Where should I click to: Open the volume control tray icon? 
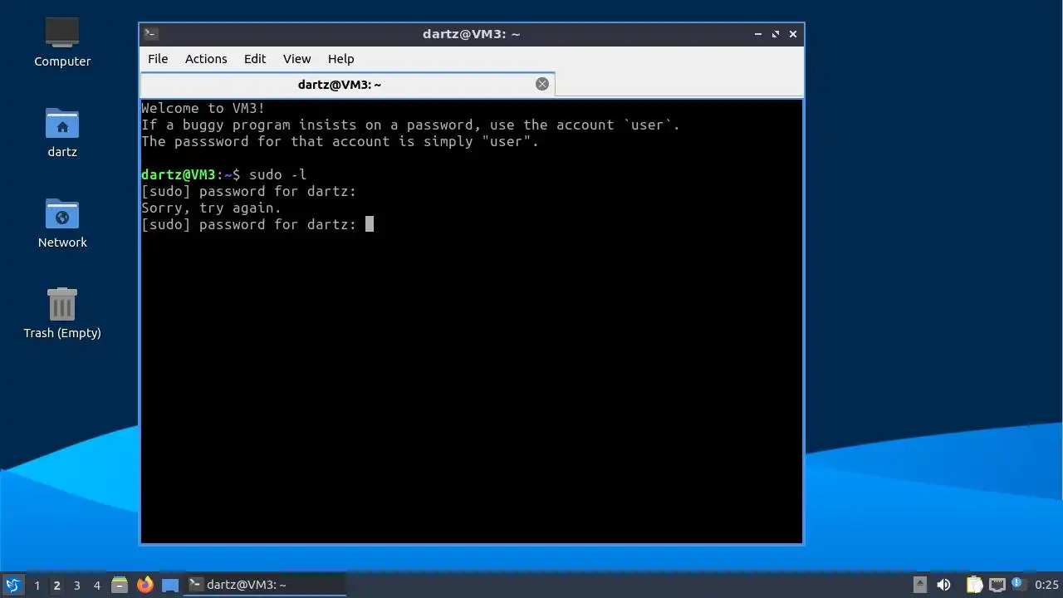pos(943,585)
